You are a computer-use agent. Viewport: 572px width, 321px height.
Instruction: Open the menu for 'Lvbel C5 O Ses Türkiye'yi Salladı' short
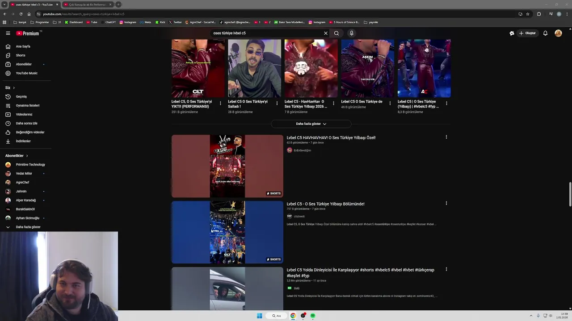[277, 103]
